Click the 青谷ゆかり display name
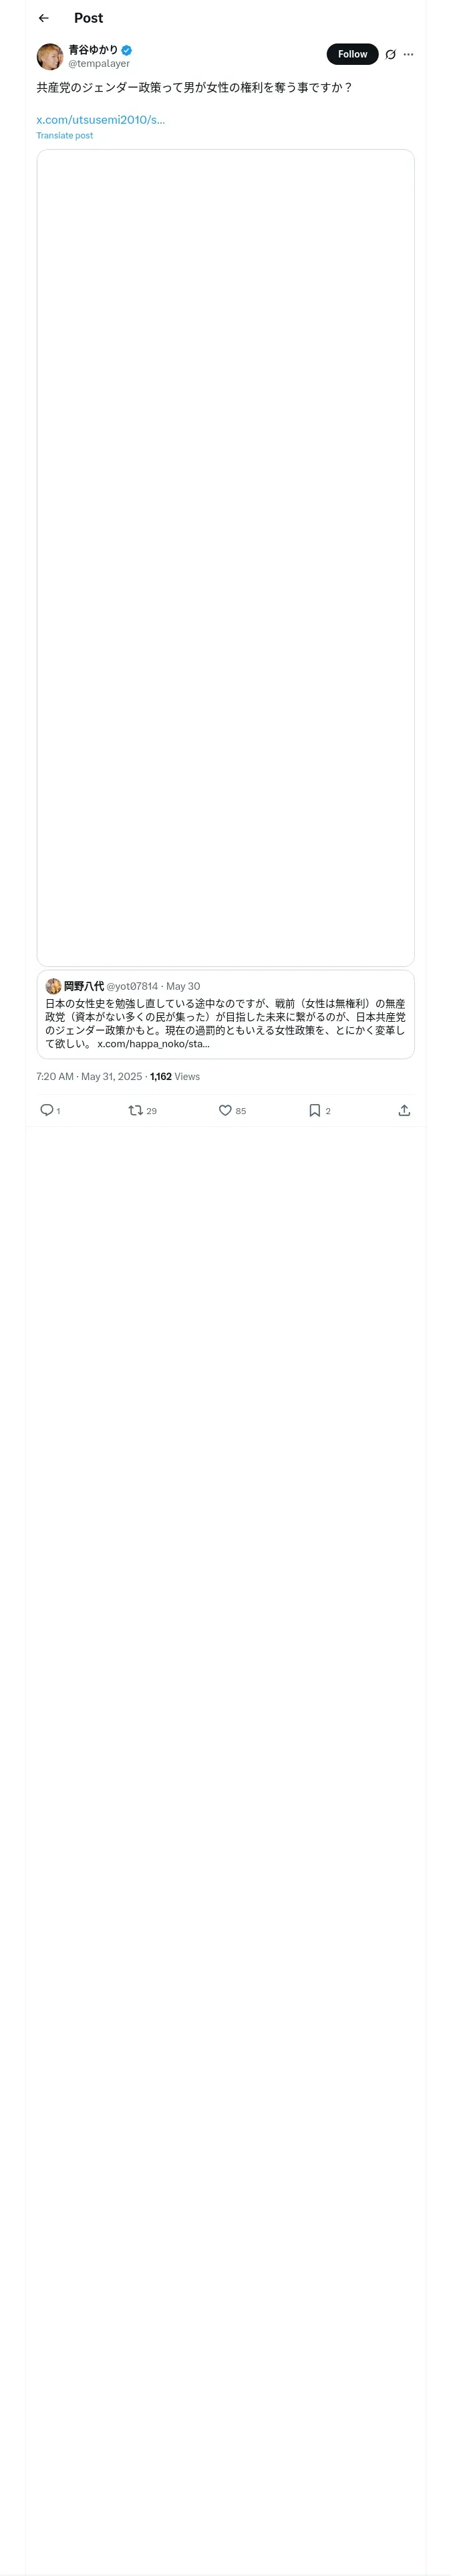 [93, 50]
